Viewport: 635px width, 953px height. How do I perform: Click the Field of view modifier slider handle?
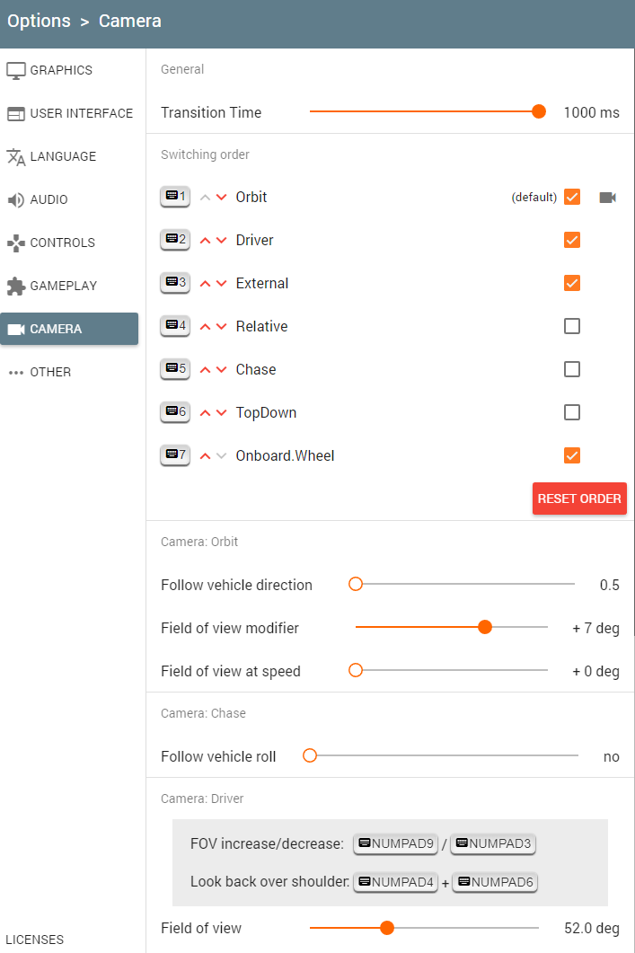(485, 628)
